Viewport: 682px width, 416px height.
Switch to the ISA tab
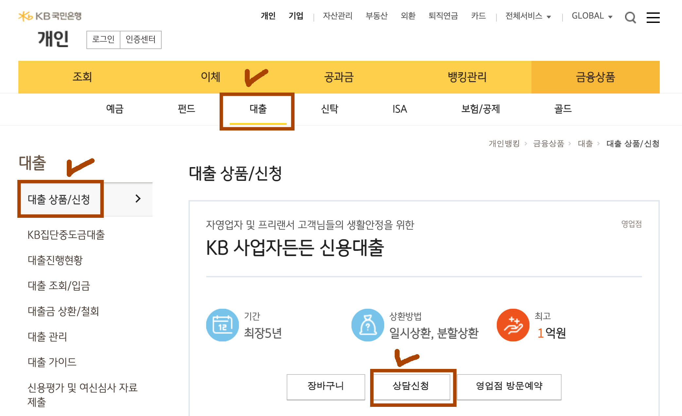[400, 109]
